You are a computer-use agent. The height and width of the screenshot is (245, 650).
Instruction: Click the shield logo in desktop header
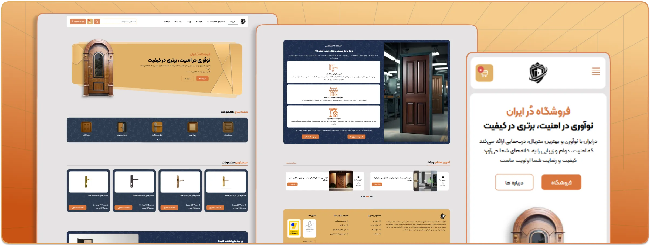click(x=243, y=22)
